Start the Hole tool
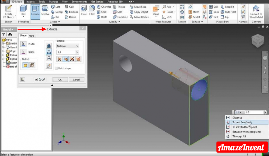This screenshot has width=269, height=156. pyautogui.click(x=84, y=10)
